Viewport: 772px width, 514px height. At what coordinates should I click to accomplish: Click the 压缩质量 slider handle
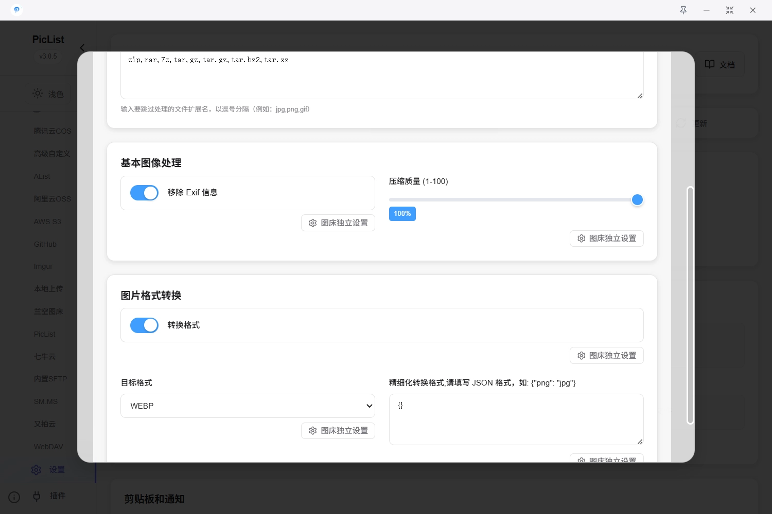tap(637, 200)
